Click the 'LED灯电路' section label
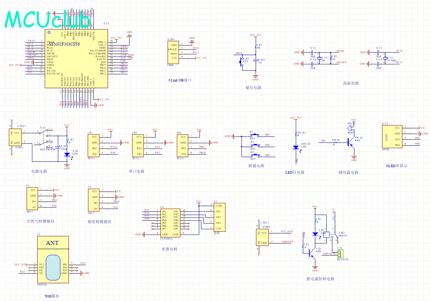This screenshot has height=301, width=430. [x=295, y=172]
